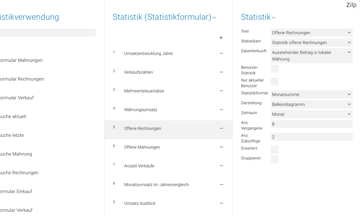Remove Mehrwertsteuersätze using its minus icon
Image resolution: width=360 pixels, height=216 pixels.
221,91
